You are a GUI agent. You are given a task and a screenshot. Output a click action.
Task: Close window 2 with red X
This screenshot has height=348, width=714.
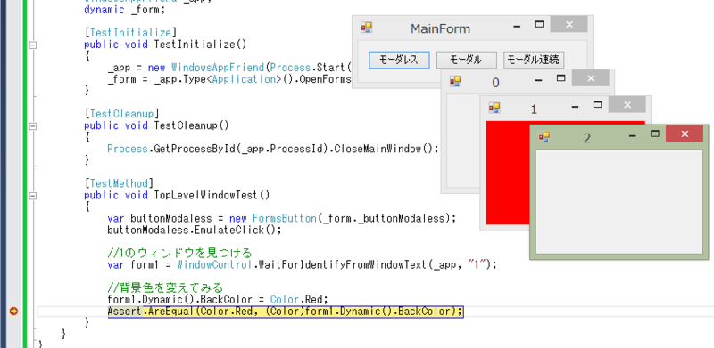point(685,134)
